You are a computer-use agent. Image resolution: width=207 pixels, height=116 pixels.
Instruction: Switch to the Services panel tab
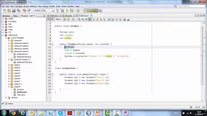[6, 16]
